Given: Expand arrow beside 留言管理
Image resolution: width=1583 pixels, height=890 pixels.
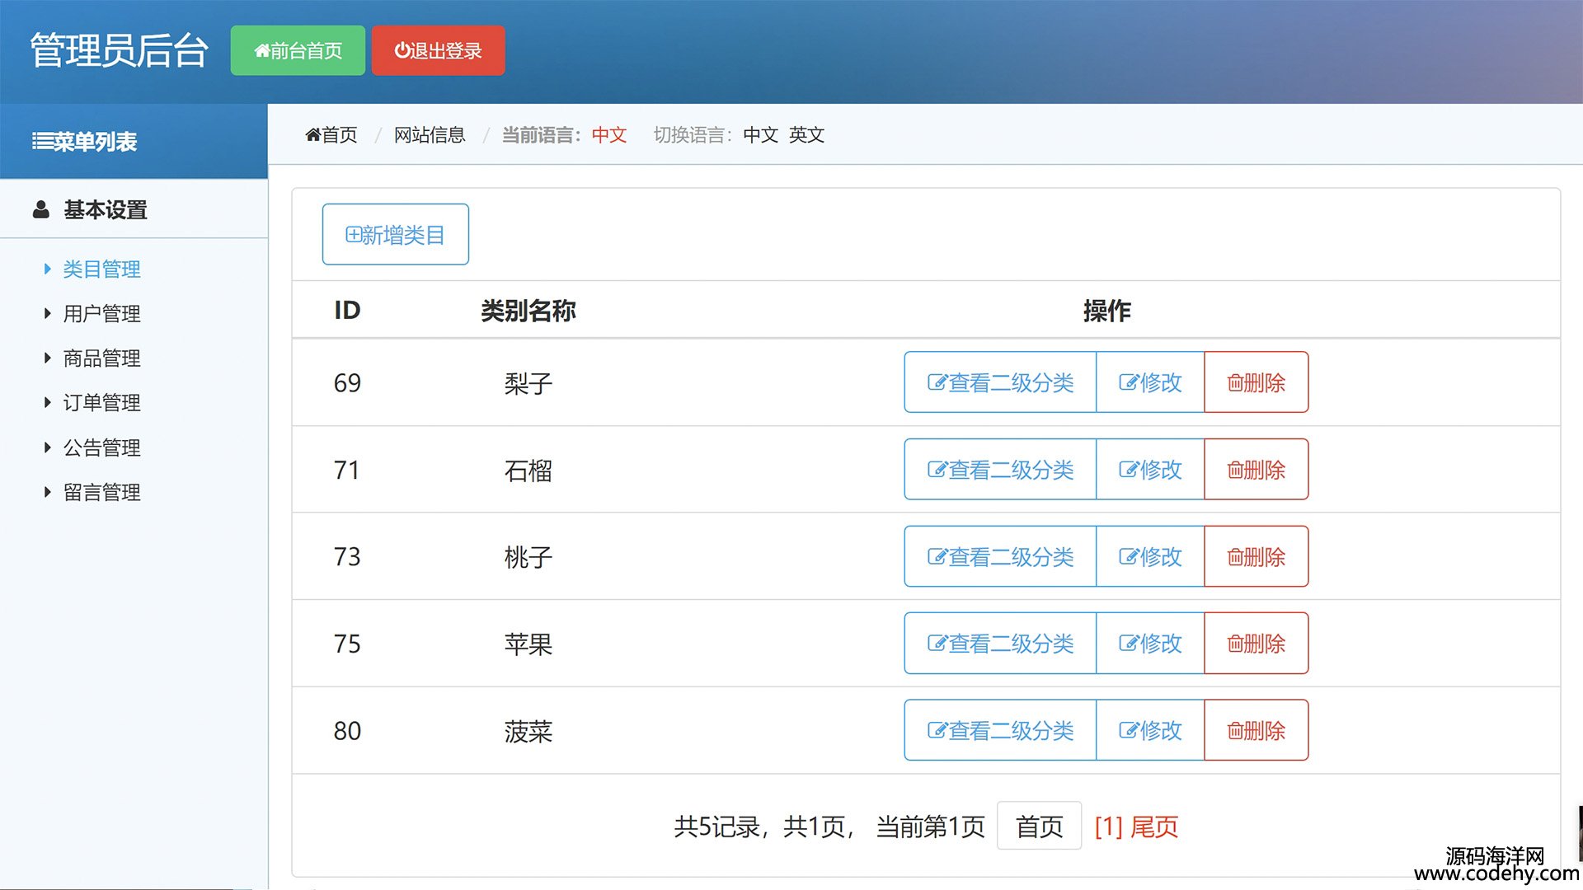Looking at the screenshot, I should point(47,492).
